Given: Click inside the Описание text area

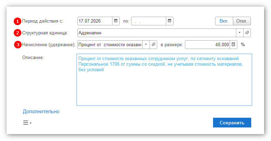Looking at the screenshot, I should (x=164, y=80).
